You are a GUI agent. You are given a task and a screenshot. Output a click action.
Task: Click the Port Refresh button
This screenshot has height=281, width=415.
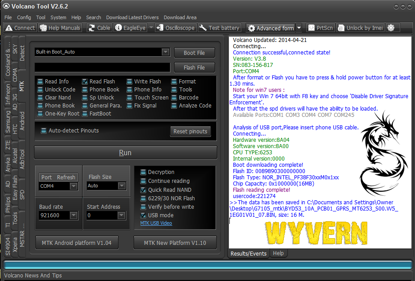pyautogui.click(x=58, y=177)
